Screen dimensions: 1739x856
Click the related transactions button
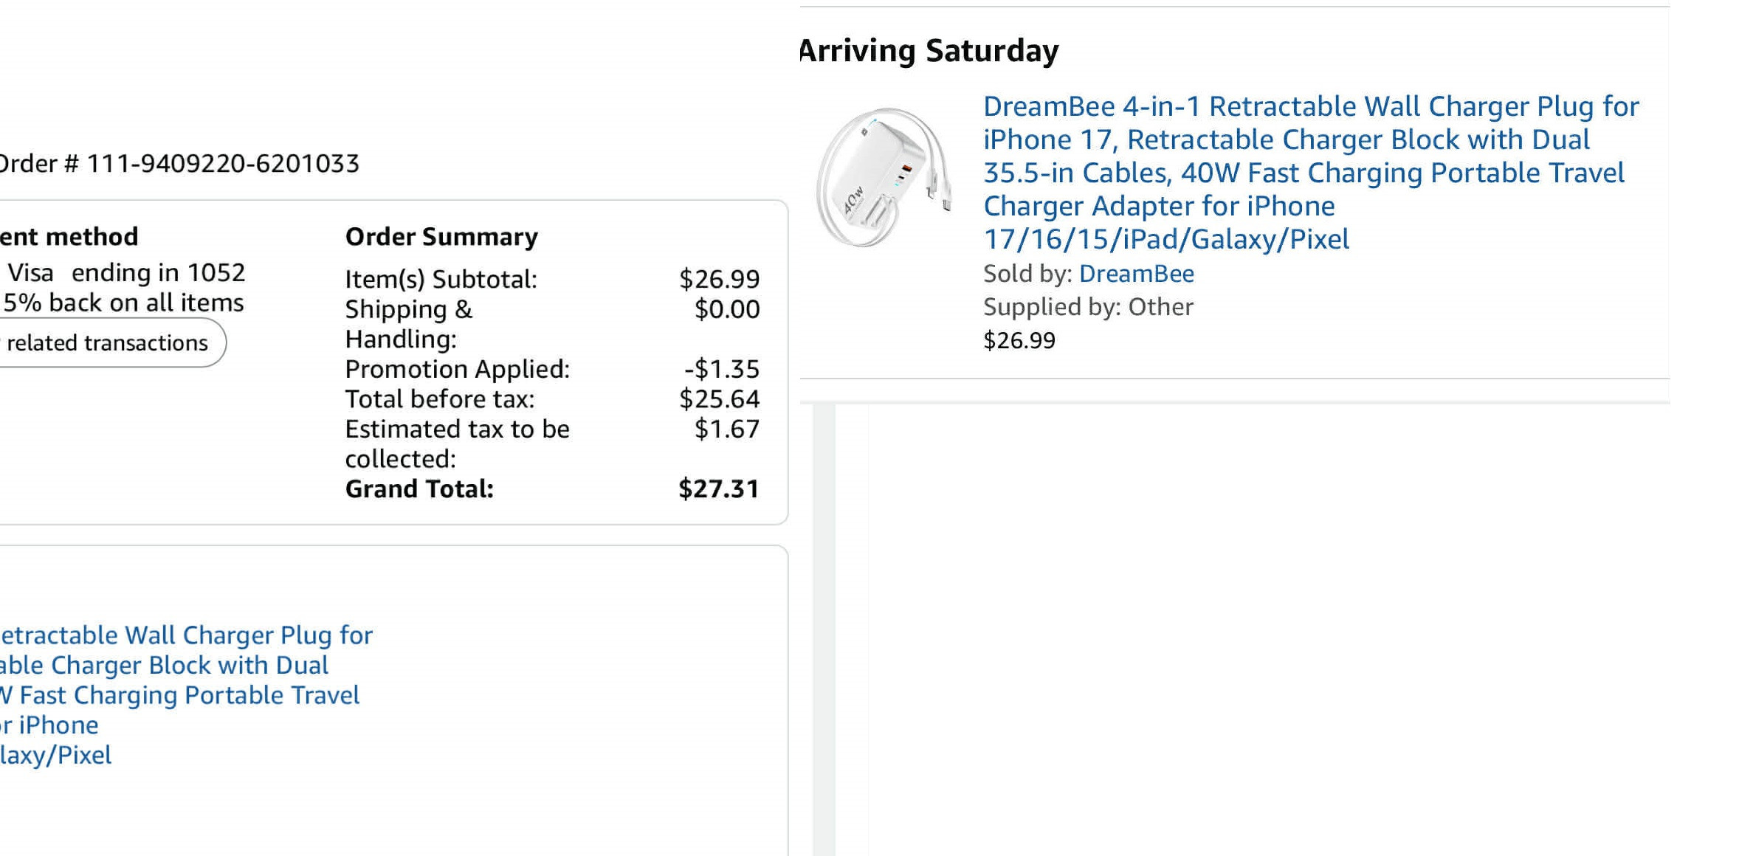click(x=108, y=343)
